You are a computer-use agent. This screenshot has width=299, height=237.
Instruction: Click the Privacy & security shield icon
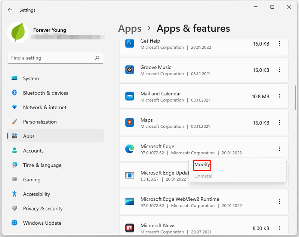tap(15, 208)
